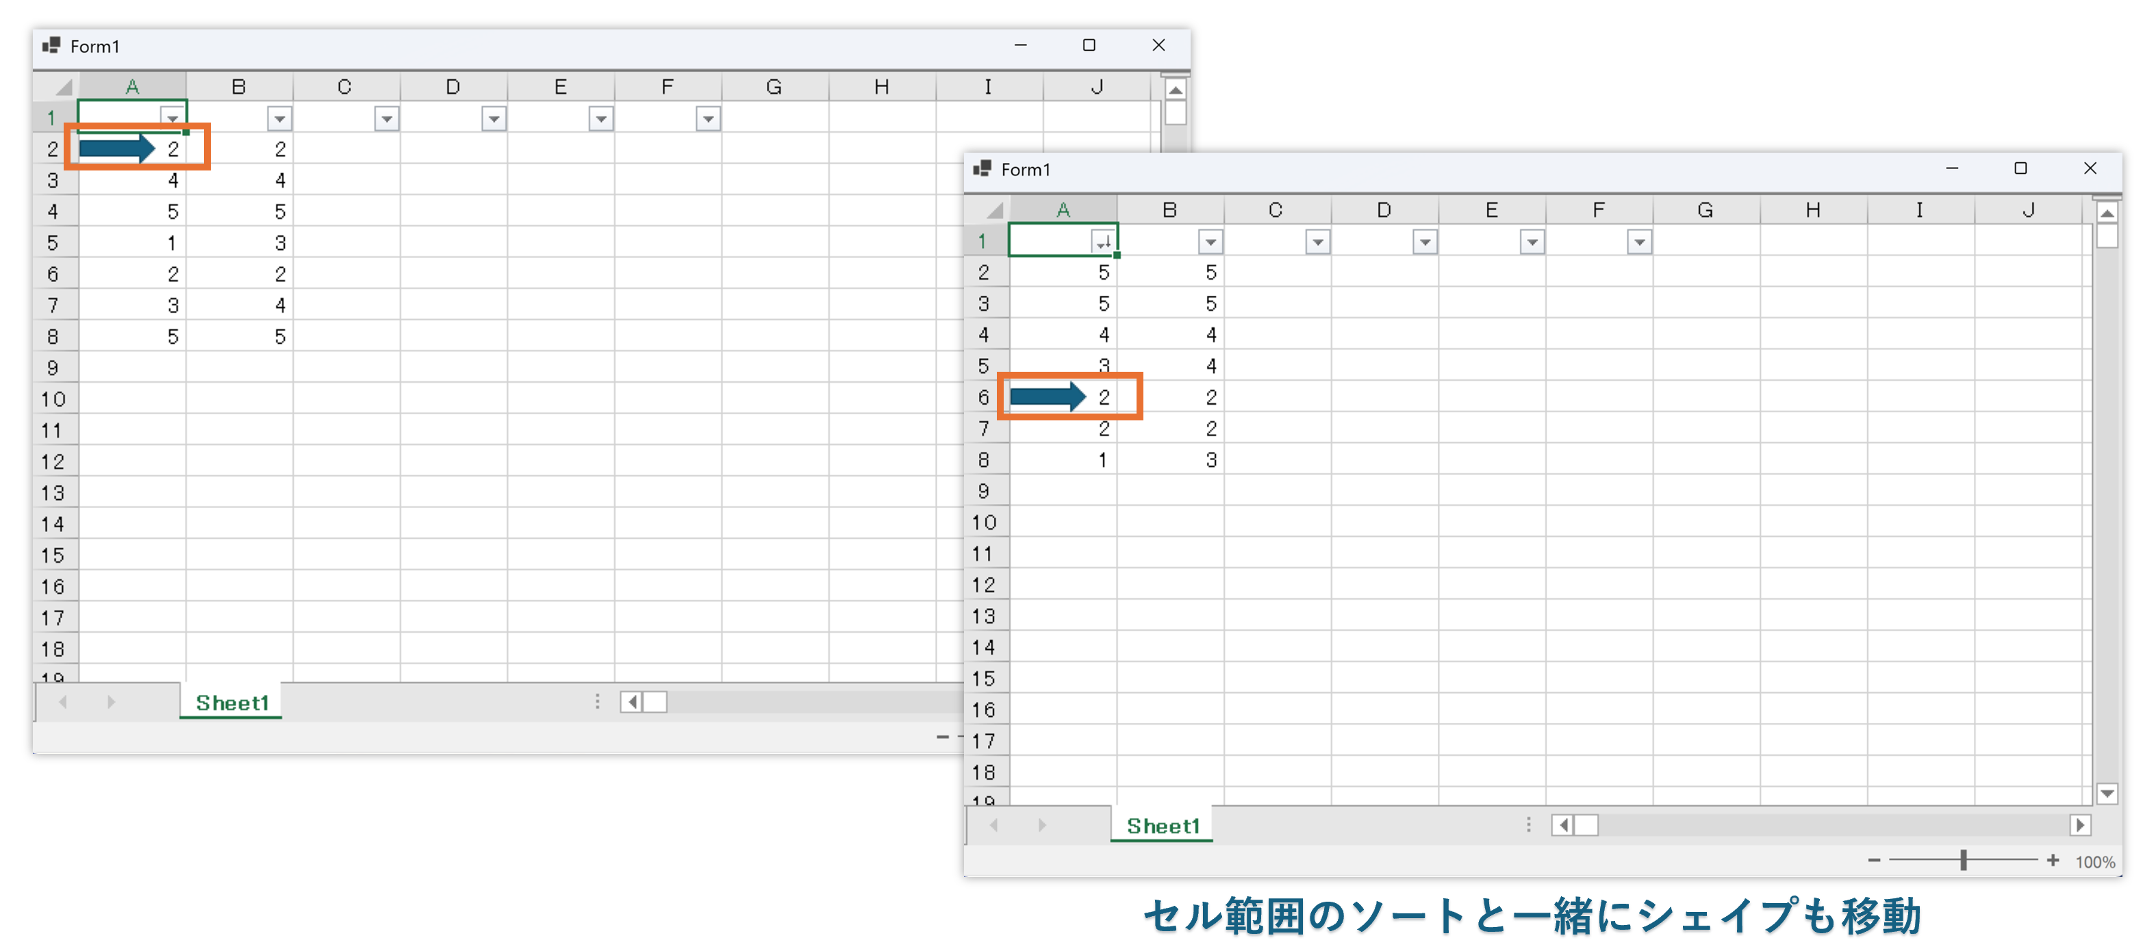Click cell B7 with value 4, back window
This screenshot has width=2156, height=951.
point(240,305)
